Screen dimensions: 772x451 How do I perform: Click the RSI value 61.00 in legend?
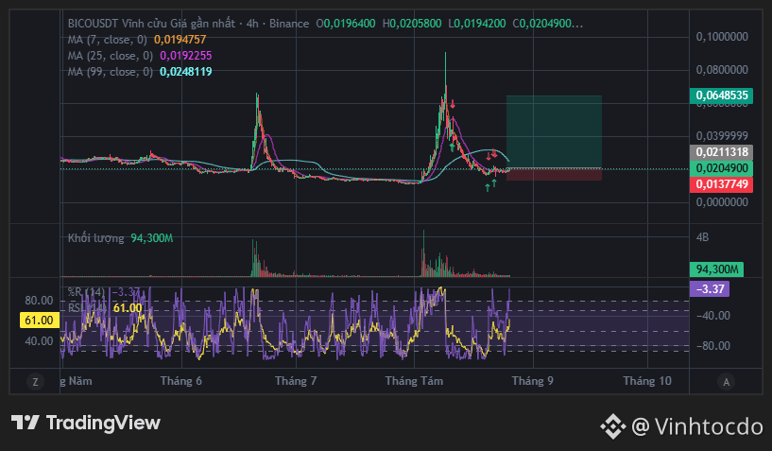click(128, 308)
